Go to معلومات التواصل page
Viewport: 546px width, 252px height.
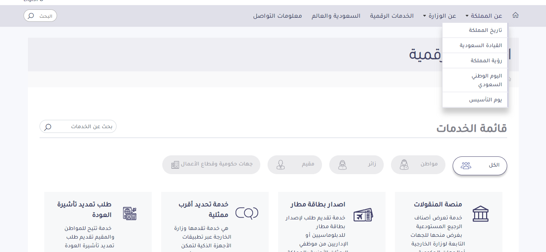pyautogui.click(x=277, y=16)
